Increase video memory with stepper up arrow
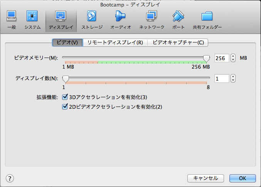 (x=233, y=56)
